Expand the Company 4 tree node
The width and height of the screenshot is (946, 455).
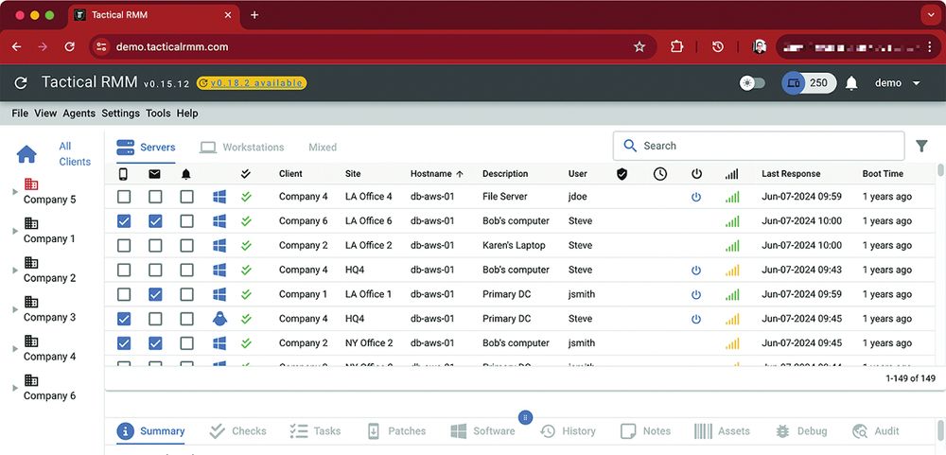tap(15, 349)
